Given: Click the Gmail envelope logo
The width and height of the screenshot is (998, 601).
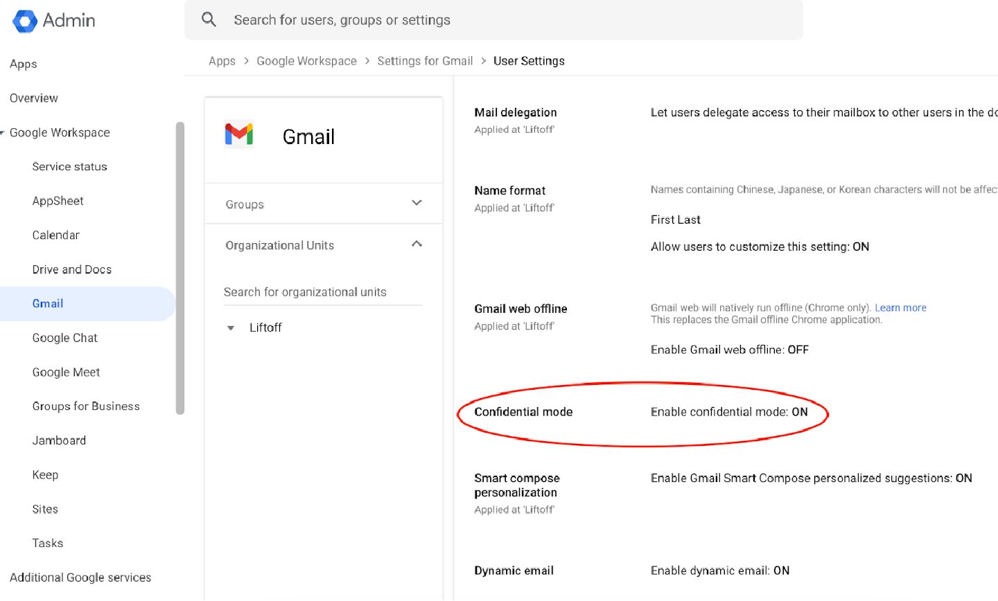Looking at the screenshot, I should 239,134.
